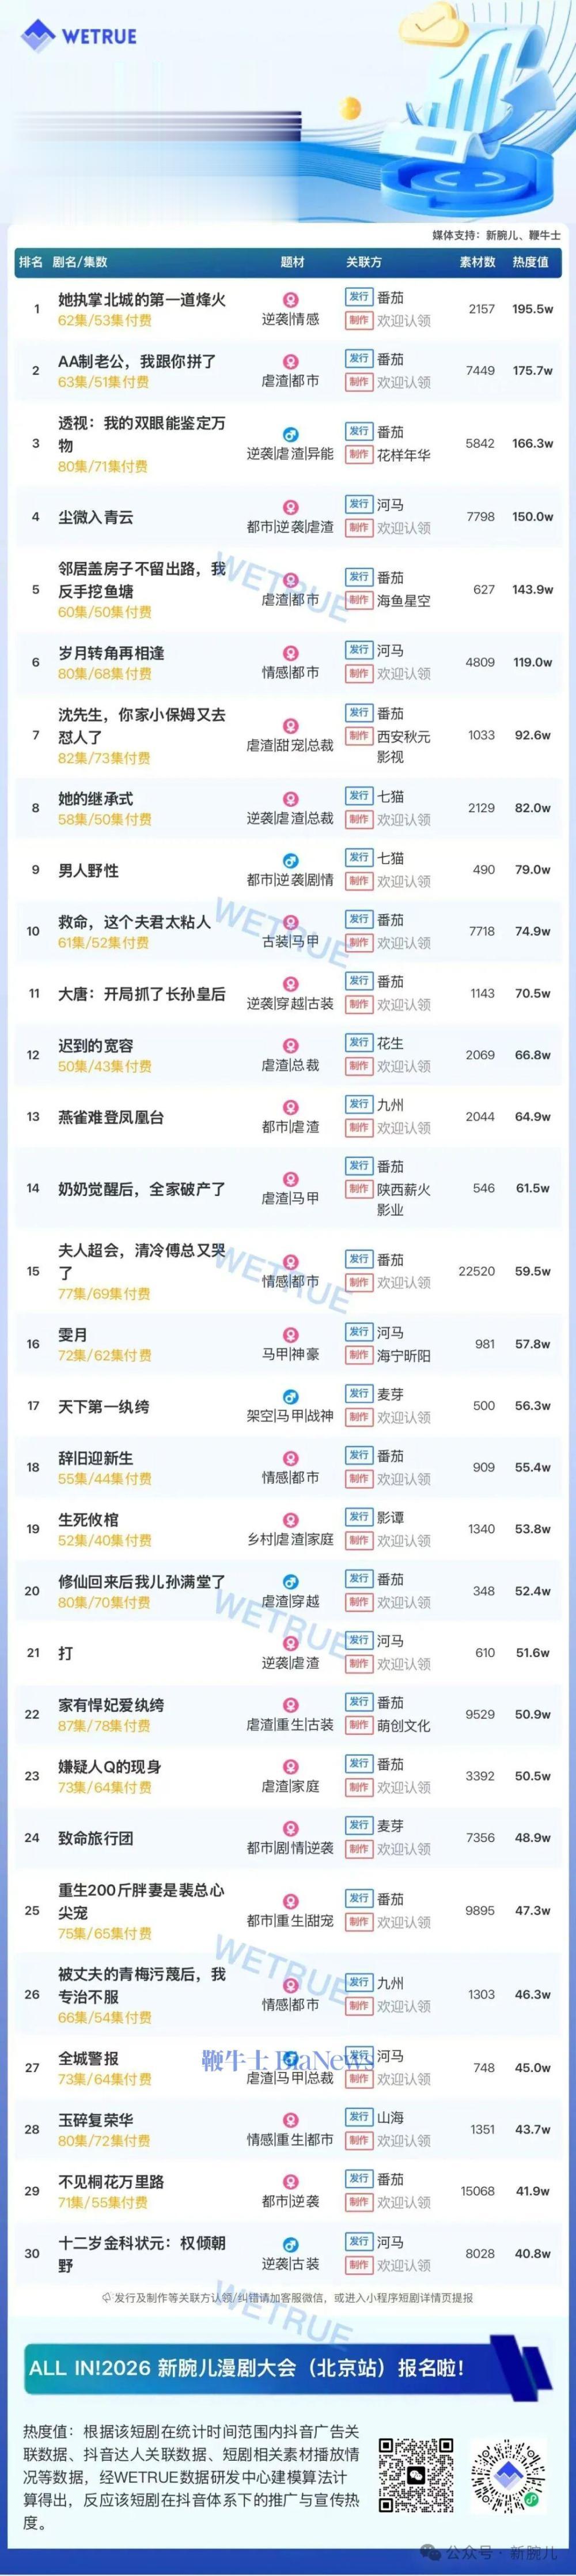Click the WeChat QR code at bottom
The height and width of the screenshot is (2576, 576).
click(x=415, y=2475)
